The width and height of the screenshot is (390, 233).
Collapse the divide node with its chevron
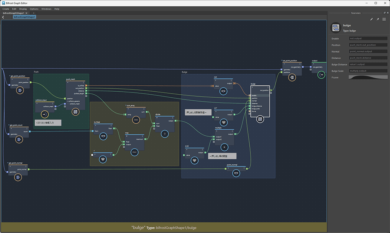(x=157, y=118)
